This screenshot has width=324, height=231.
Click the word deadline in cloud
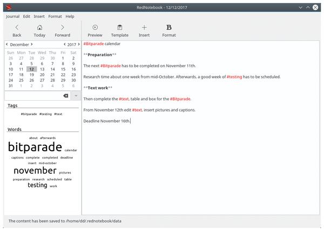click(66, 158)
